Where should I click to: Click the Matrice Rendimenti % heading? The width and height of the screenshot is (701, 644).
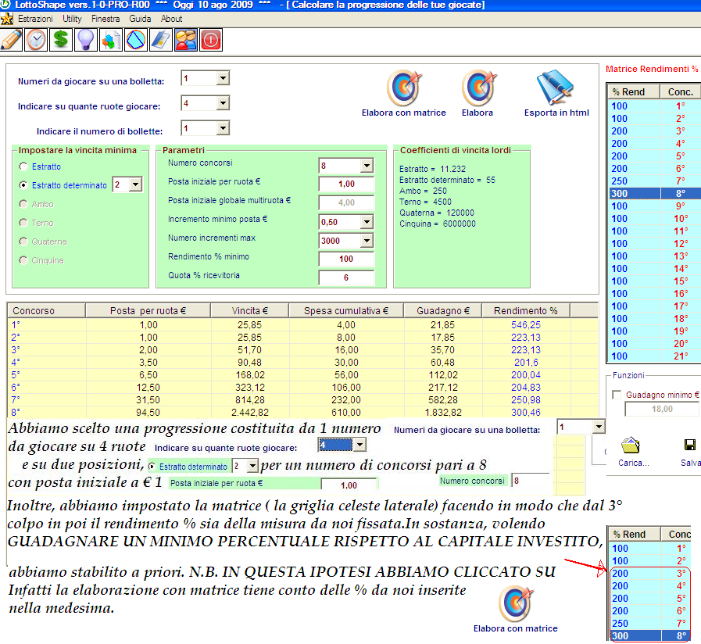[652, 69]
